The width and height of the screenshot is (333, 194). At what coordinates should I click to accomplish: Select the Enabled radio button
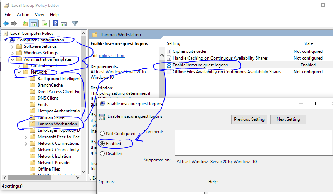[103, 144]
